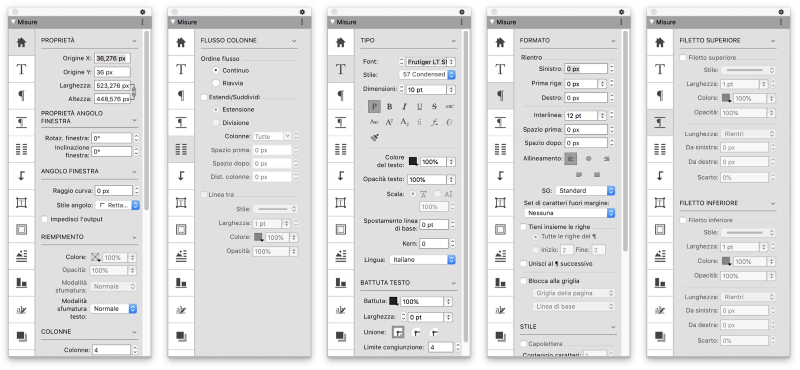Toggle the width/height proportion lock chain
This screenshot has width=800, height=370.
pos(134,92)
